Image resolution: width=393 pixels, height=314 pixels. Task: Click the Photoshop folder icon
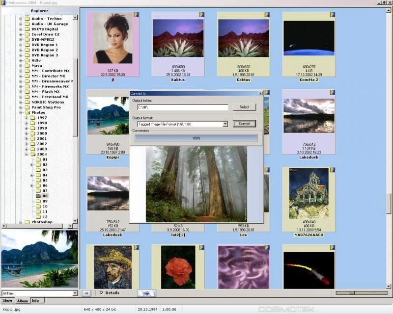(x=27, y=222)
